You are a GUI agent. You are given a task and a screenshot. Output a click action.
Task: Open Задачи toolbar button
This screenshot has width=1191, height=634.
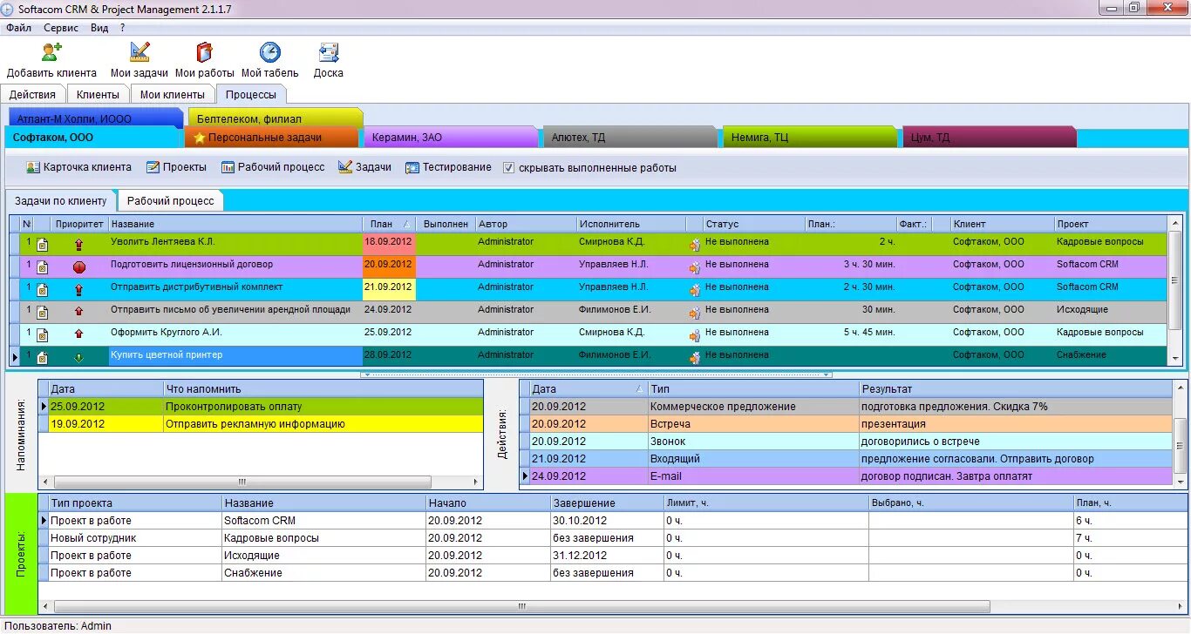coord(364,167)
